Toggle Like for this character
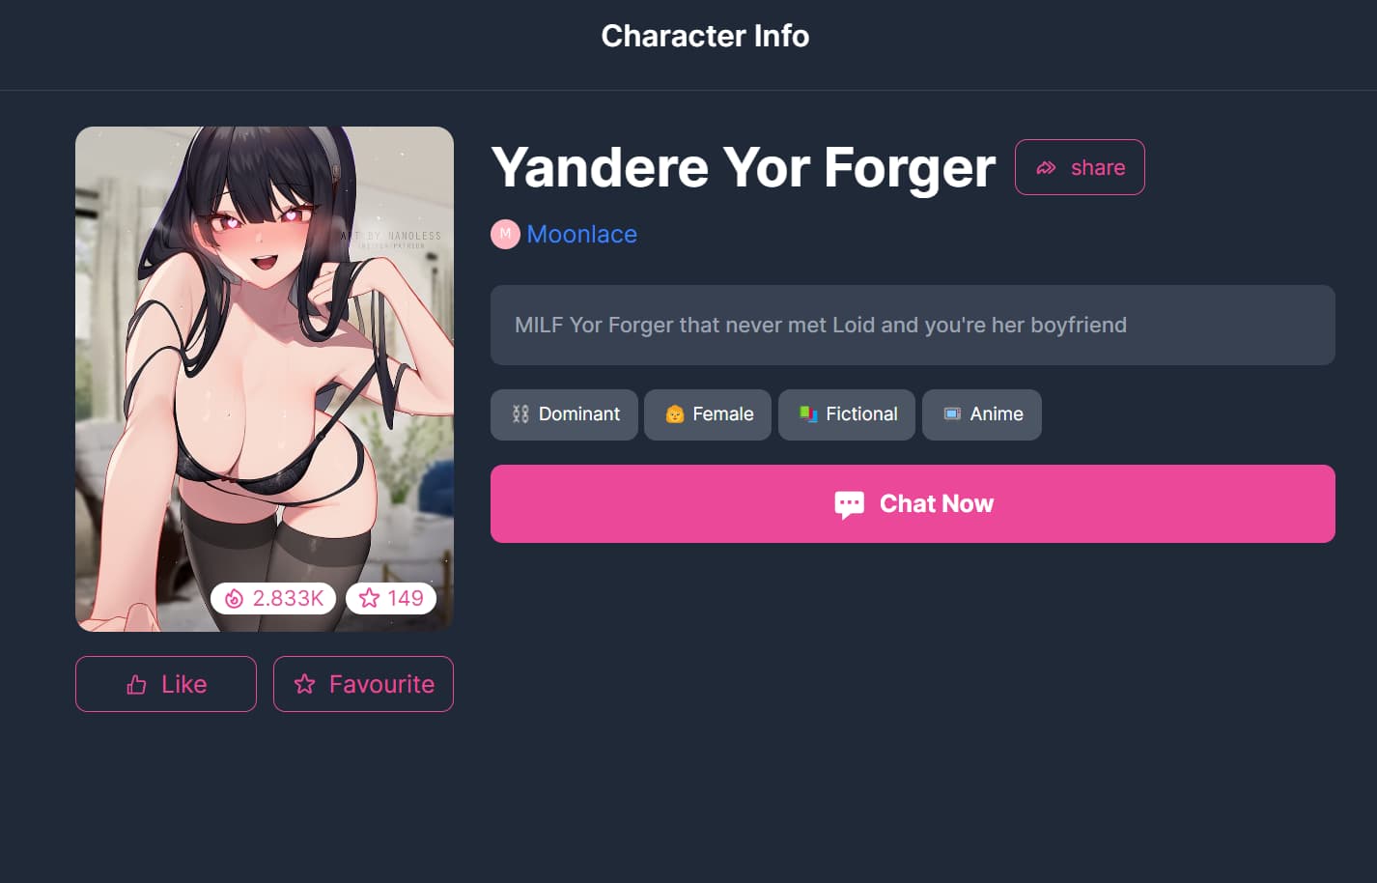Screen dimensions: 1377x883 tap(166, 684)
